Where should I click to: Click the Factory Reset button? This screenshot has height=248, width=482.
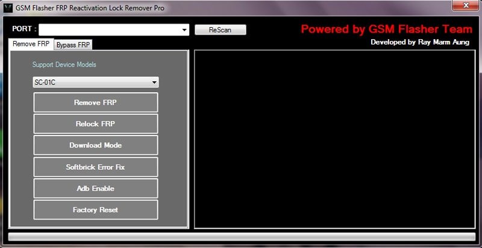(96, 209)
